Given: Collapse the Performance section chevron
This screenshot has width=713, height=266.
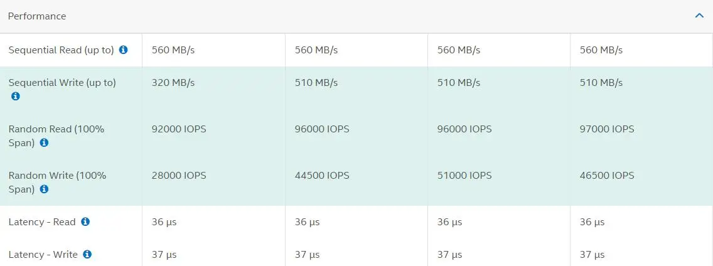Looking at the screenshot, I should pyautogui.click(x=699, y=16).
